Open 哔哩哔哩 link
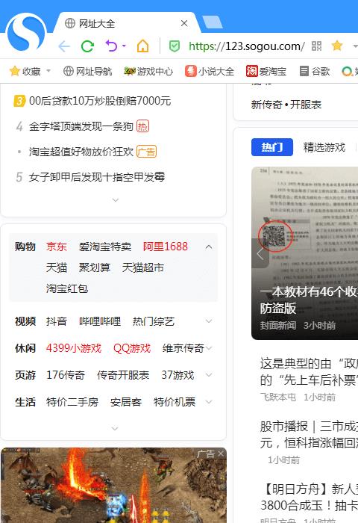The height and width of the screenshot is (523, 358). click(x=100, y=321)
